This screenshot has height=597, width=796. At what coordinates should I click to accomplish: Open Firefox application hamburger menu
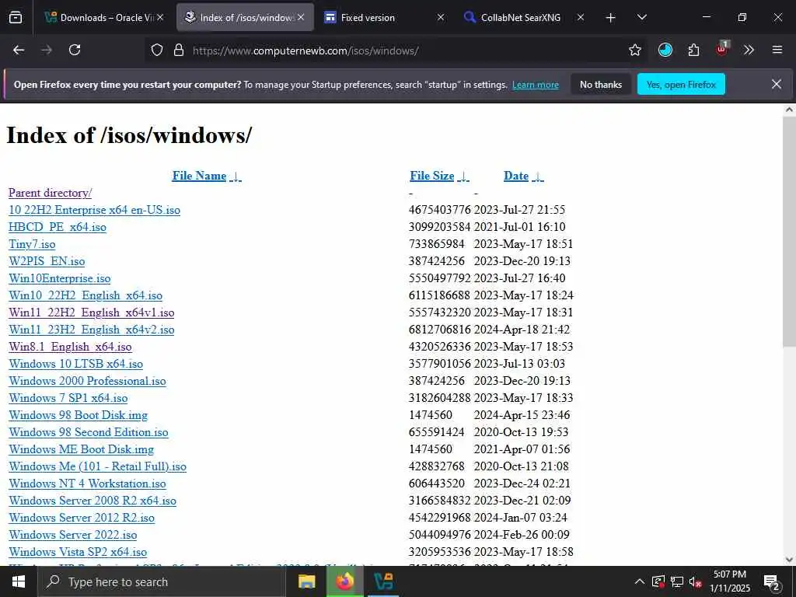[777, 50]
